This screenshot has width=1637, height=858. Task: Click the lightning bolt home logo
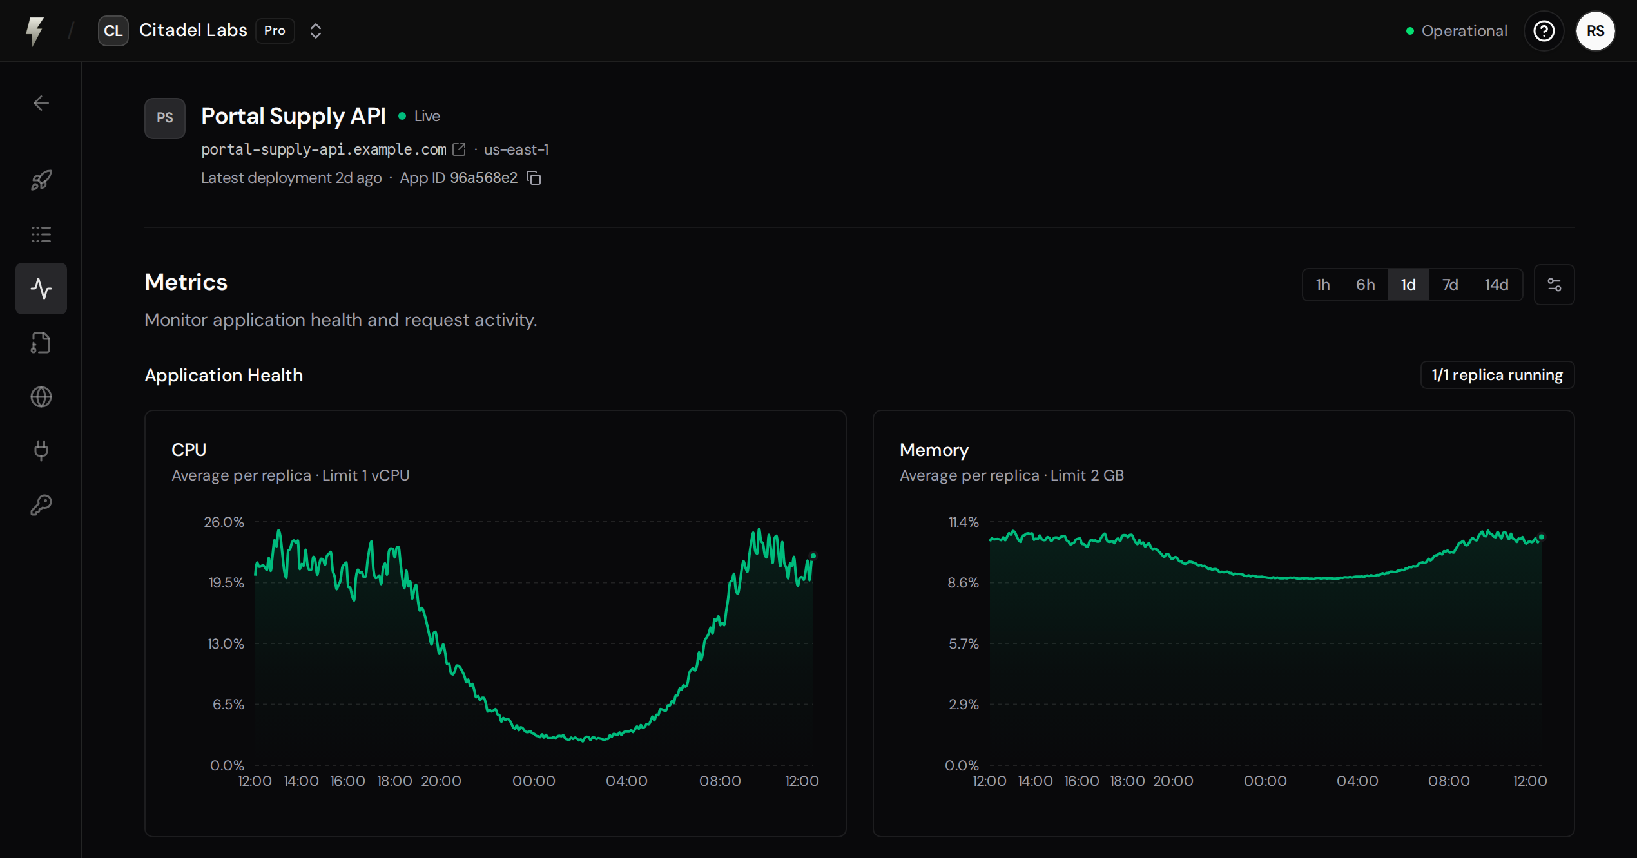pyautogui.click(x=35, y=31)
